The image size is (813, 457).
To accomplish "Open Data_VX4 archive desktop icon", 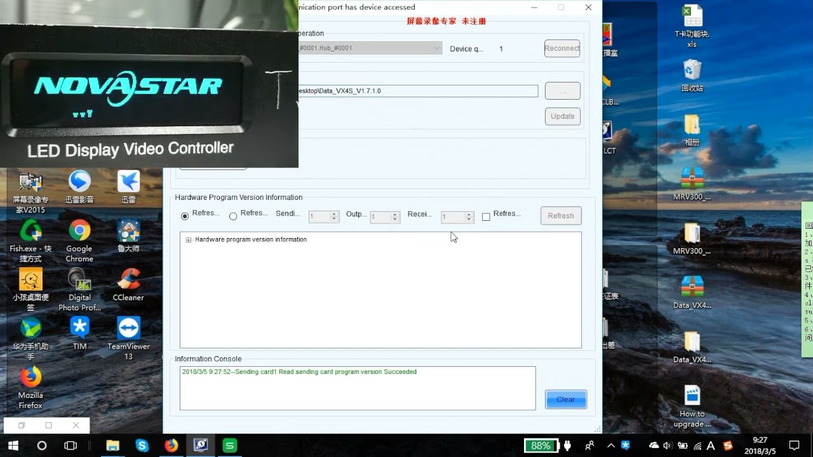I will click(692, 293).
